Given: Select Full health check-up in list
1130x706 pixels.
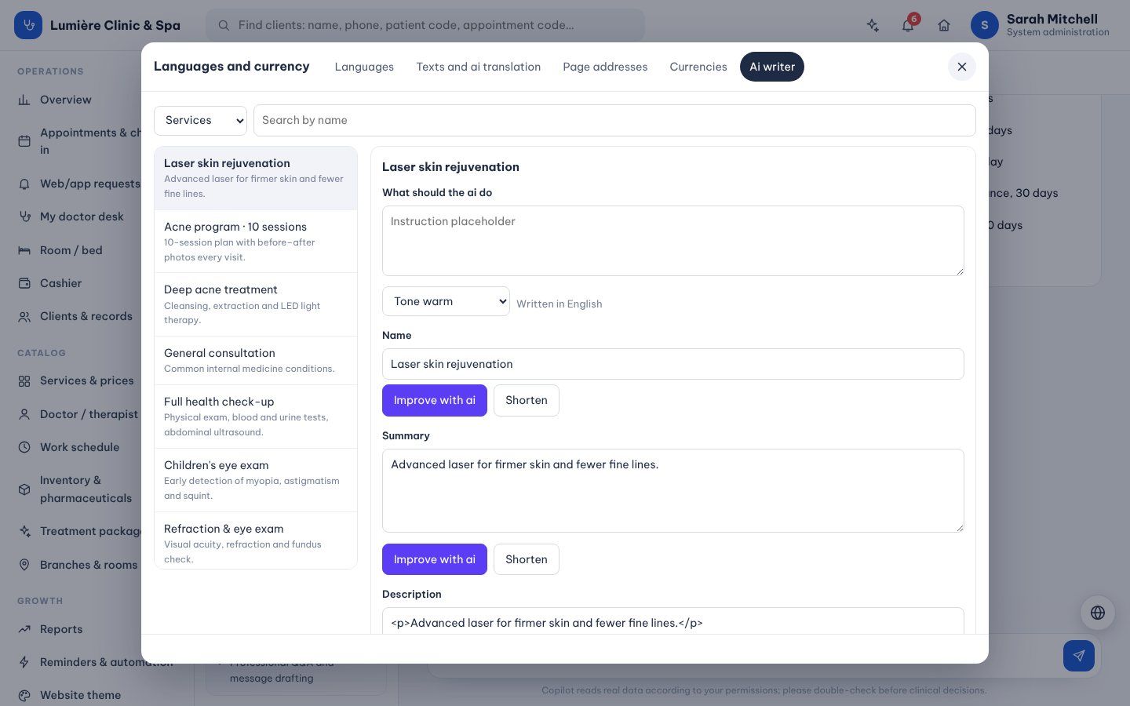Looking at the screenshot, I should pos(256,417).
